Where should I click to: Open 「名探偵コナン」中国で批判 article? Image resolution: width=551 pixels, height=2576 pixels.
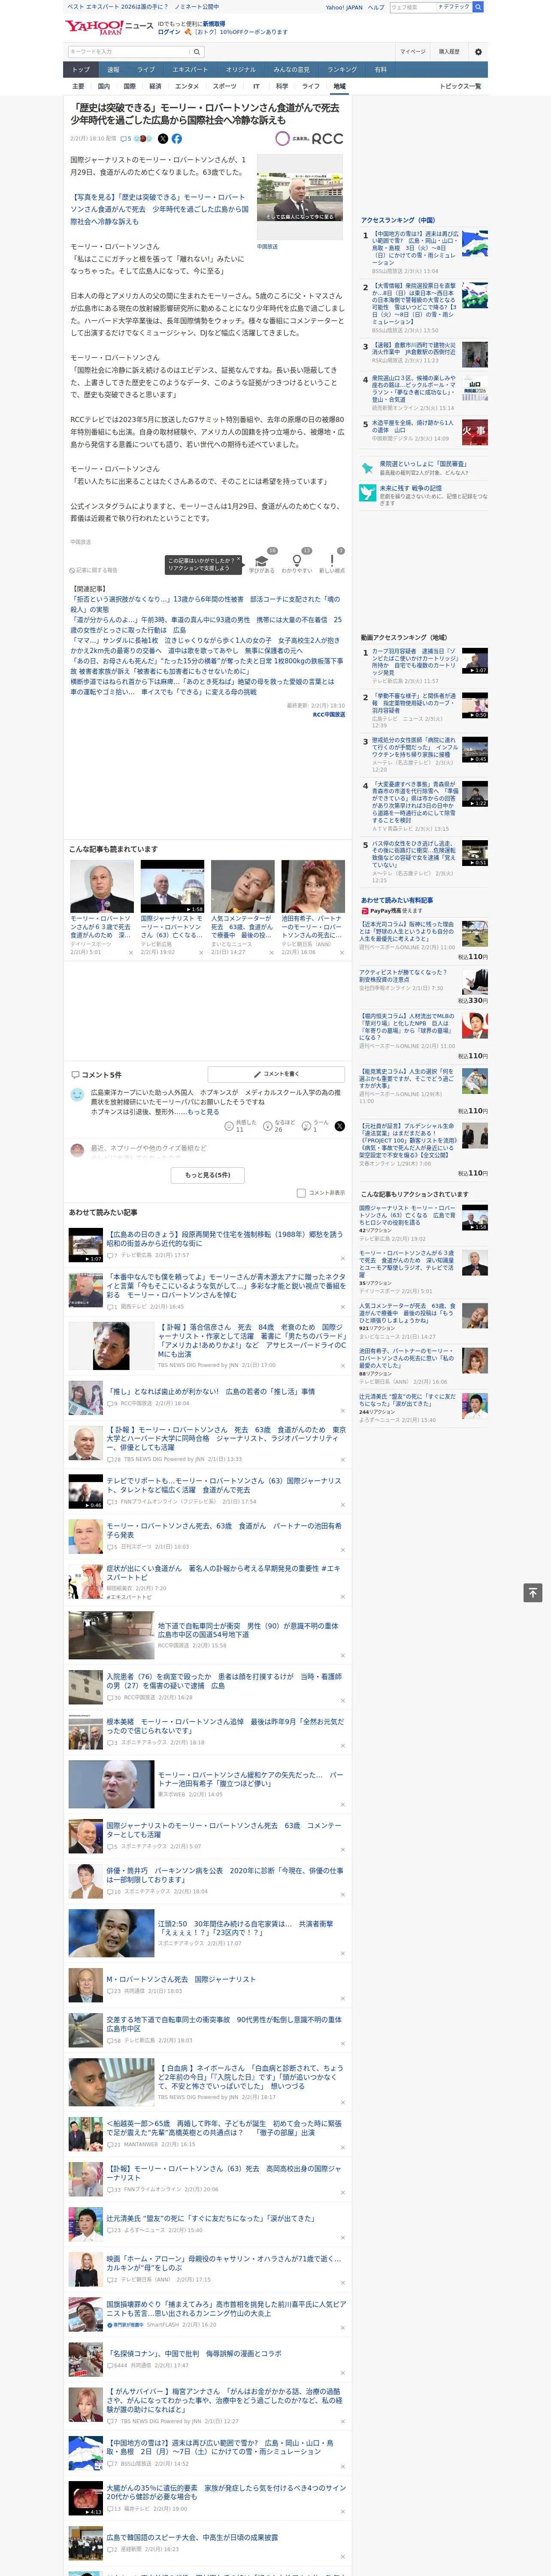coord(194,2354)
